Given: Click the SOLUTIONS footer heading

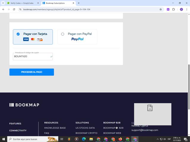Looking at the screenshot, I should 82,123.
